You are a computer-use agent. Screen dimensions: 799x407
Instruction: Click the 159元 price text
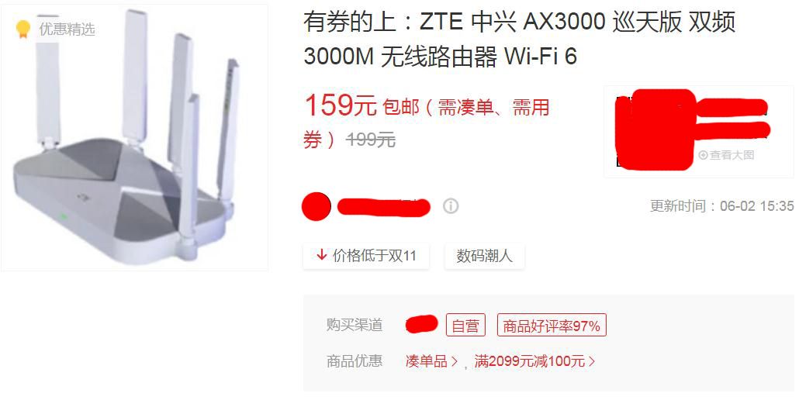tap(340, 106)
